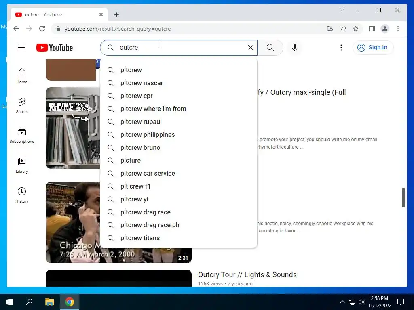Viewport: 414px width, 310px height.
Task: Open the Windows notification center
Action: (x=401, y=302)
